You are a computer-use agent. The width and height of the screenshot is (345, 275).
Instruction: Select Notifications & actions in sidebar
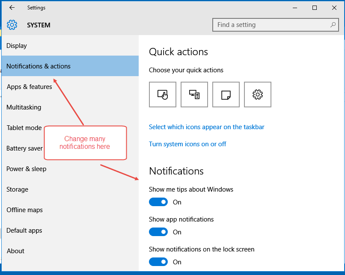point(70,66)
